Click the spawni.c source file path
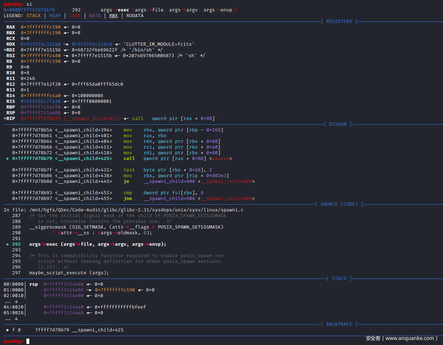The image size is (443, 345). [x=136, y=210]
